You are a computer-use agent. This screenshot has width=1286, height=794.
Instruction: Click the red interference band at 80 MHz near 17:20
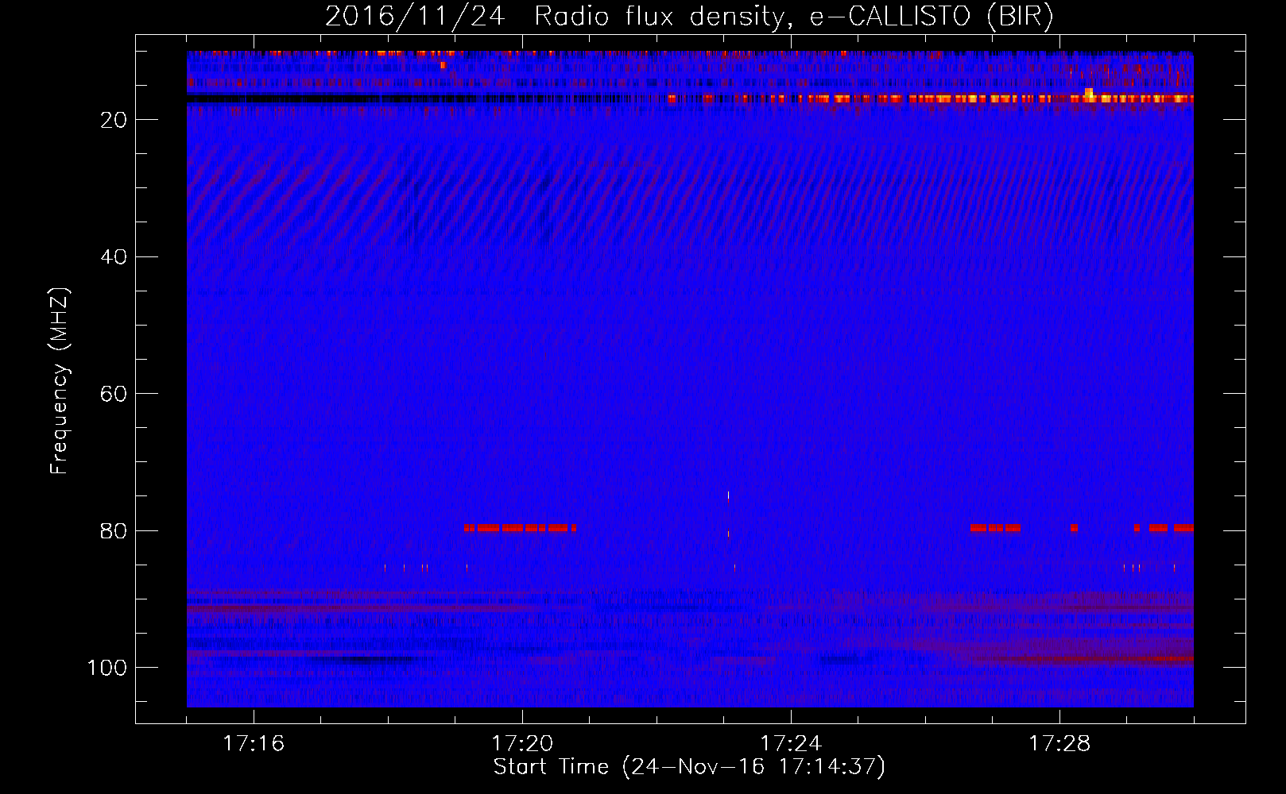click(x=520, y=527)
